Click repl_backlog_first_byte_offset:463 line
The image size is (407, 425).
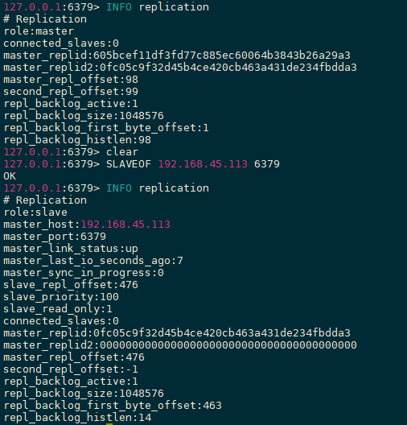113,406
